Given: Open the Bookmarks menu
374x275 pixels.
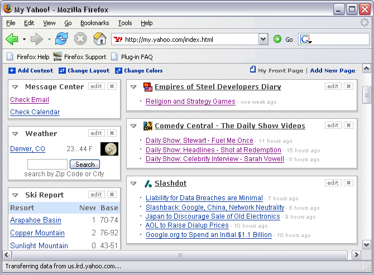Looking at the screenshot, I should point(95,23).
